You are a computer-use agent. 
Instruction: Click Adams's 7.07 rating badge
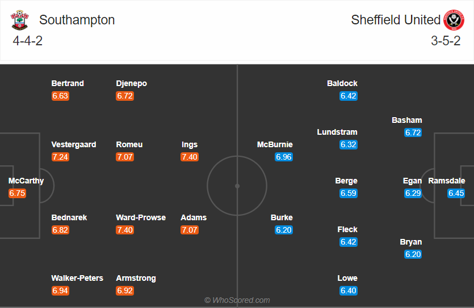point(190,230)
